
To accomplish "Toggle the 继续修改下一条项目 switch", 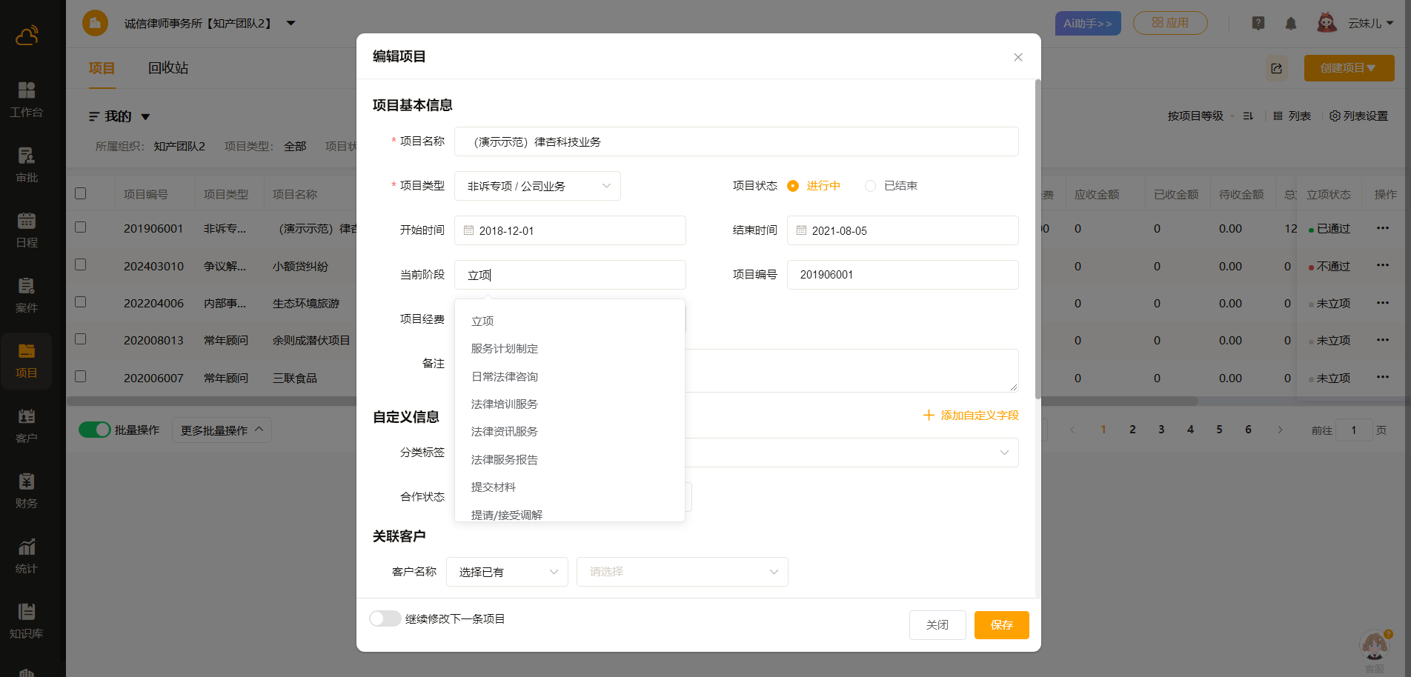I will pos(385,618).
